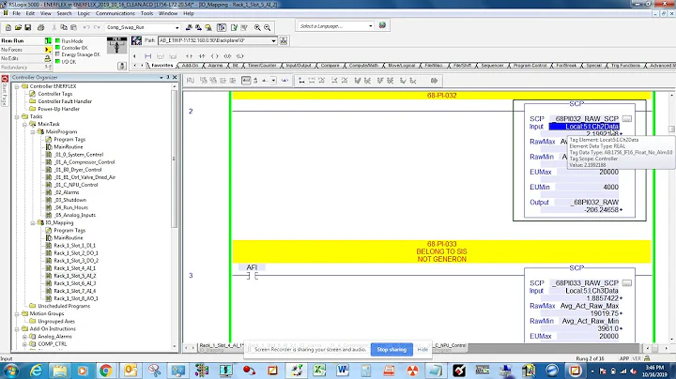
Task: Click the globe icon next to language selector
Action: [x=382, y=25]
